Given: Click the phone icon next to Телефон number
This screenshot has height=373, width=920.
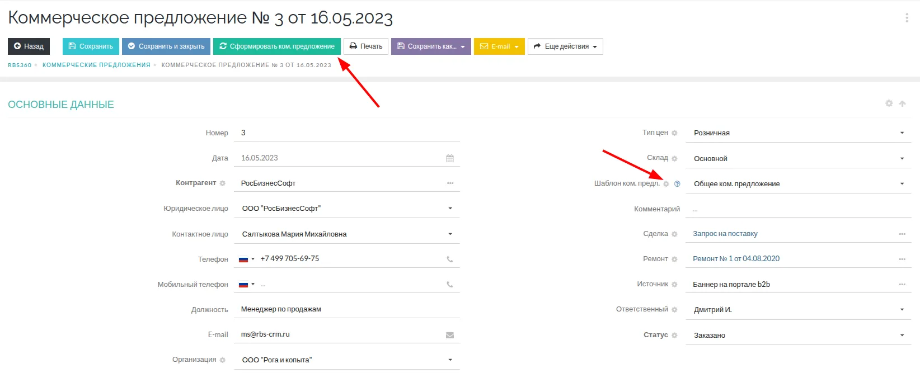Looking at the screenshot, I should click(449, 259).
